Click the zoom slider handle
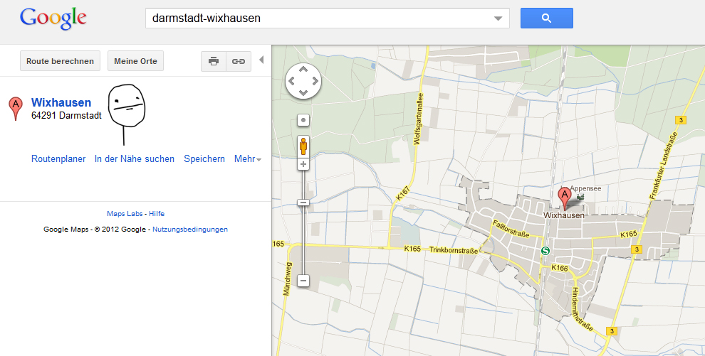Image resolution: width=705 pixels, height=356 pixels. 303,203
